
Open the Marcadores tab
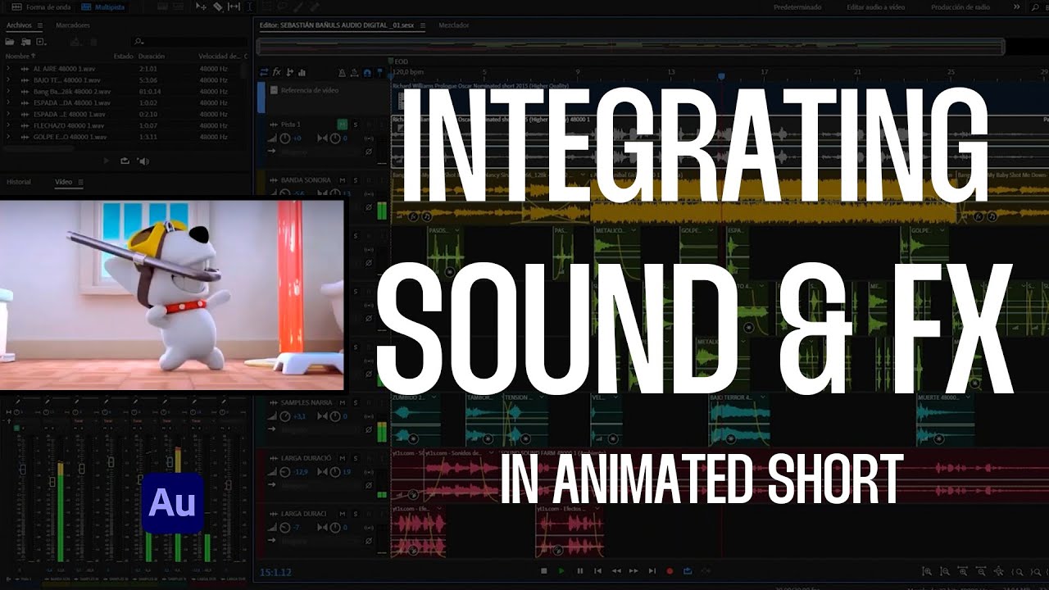tap(73, 25)
